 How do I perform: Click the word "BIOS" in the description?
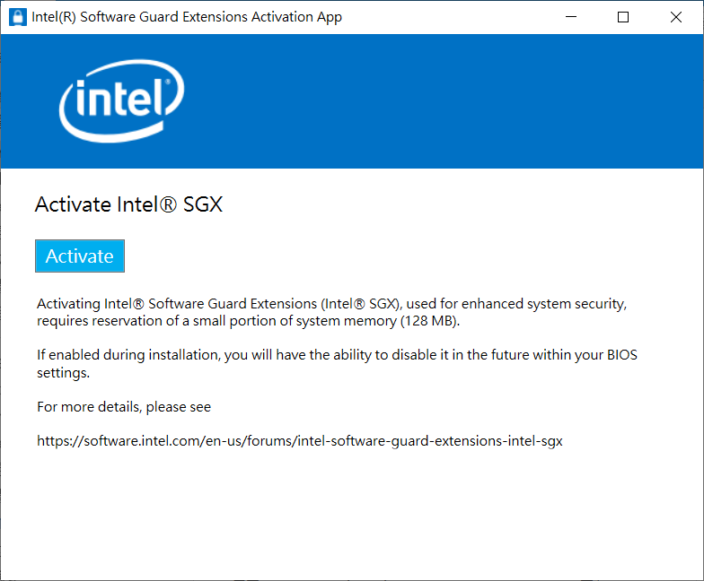[620, 355]
